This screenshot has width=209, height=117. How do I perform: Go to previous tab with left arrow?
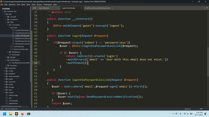click(x=33, y=8)
